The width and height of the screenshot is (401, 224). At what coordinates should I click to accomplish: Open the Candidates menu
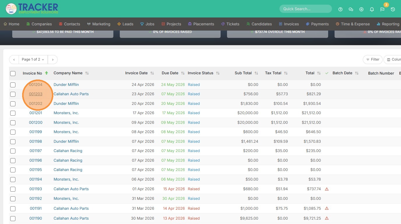point(259,24)
